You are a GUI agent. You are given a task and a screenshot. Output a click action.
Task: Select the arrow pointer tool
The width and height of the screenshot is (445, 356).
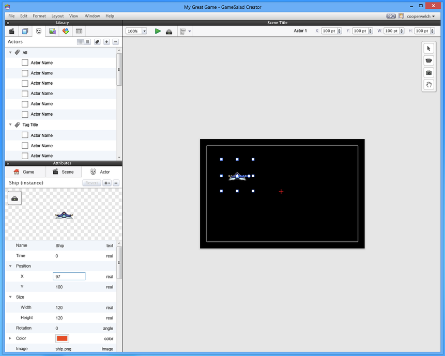[x=428, y=49]
